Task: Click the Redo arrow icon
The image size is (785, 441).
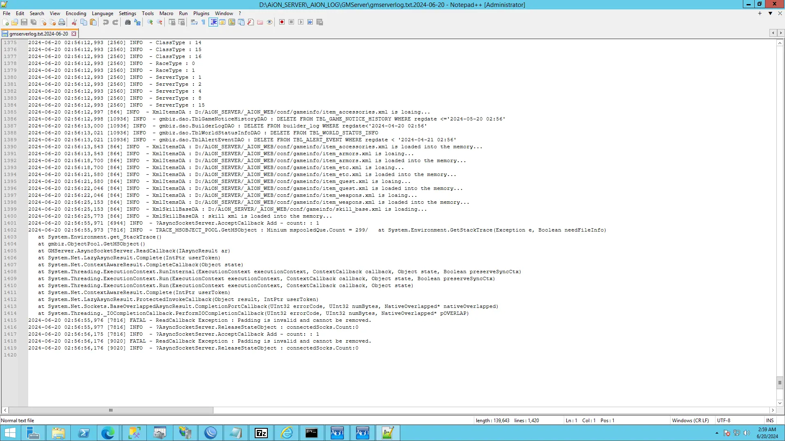Action: [115, 22]
